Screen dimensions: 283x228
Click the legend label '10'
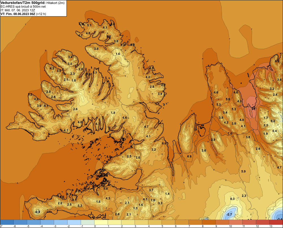230,226
